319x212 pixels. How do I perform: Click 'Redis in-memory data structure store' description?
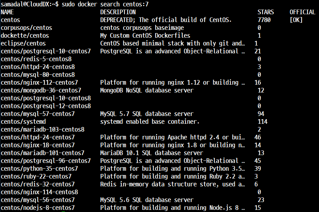[x=172, y=184]
